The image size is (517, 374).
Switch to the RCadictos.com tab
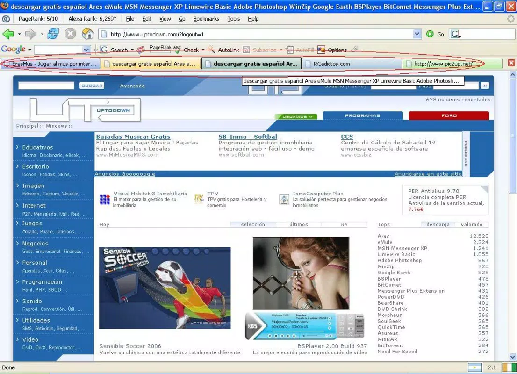351,64
